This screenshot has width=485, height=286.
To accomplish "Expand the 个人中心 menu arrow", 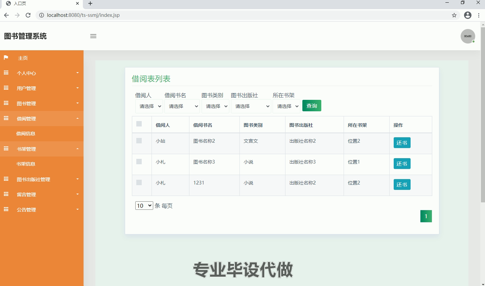I will click(x=77, y=73).
